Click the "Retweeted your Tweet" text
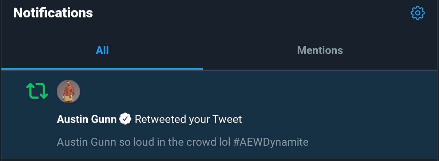Viewport: 439px width, 161px height. tap(188, 119)
